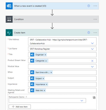Click the SharePoint Create item icon
106x110 pixels.
(9, 33)
